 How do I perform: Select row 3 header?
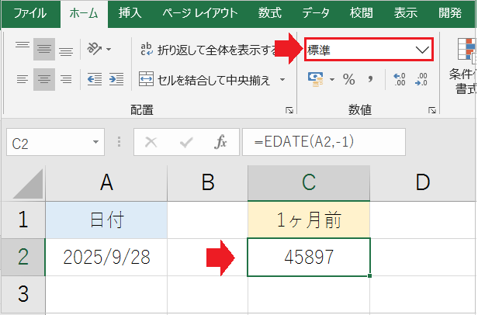(x=23, y=294)
